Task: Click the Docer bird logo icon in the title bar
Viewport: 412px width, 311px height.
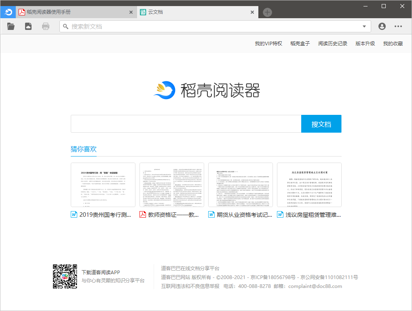Action: [8, 12]
